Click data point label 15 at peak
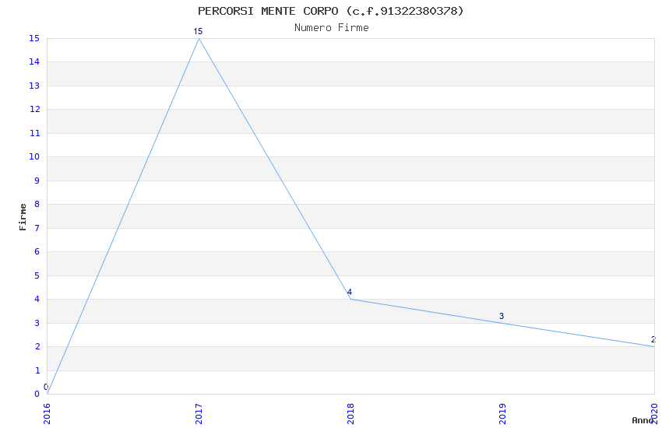Viewport: 662px width, 428px height. point(198,31)
